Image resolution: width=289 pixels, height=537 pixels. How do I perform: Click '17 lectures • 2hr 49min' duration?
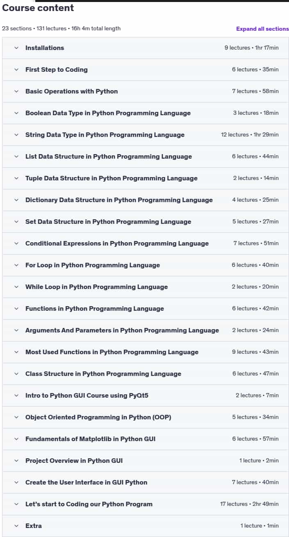click(249, 504)
